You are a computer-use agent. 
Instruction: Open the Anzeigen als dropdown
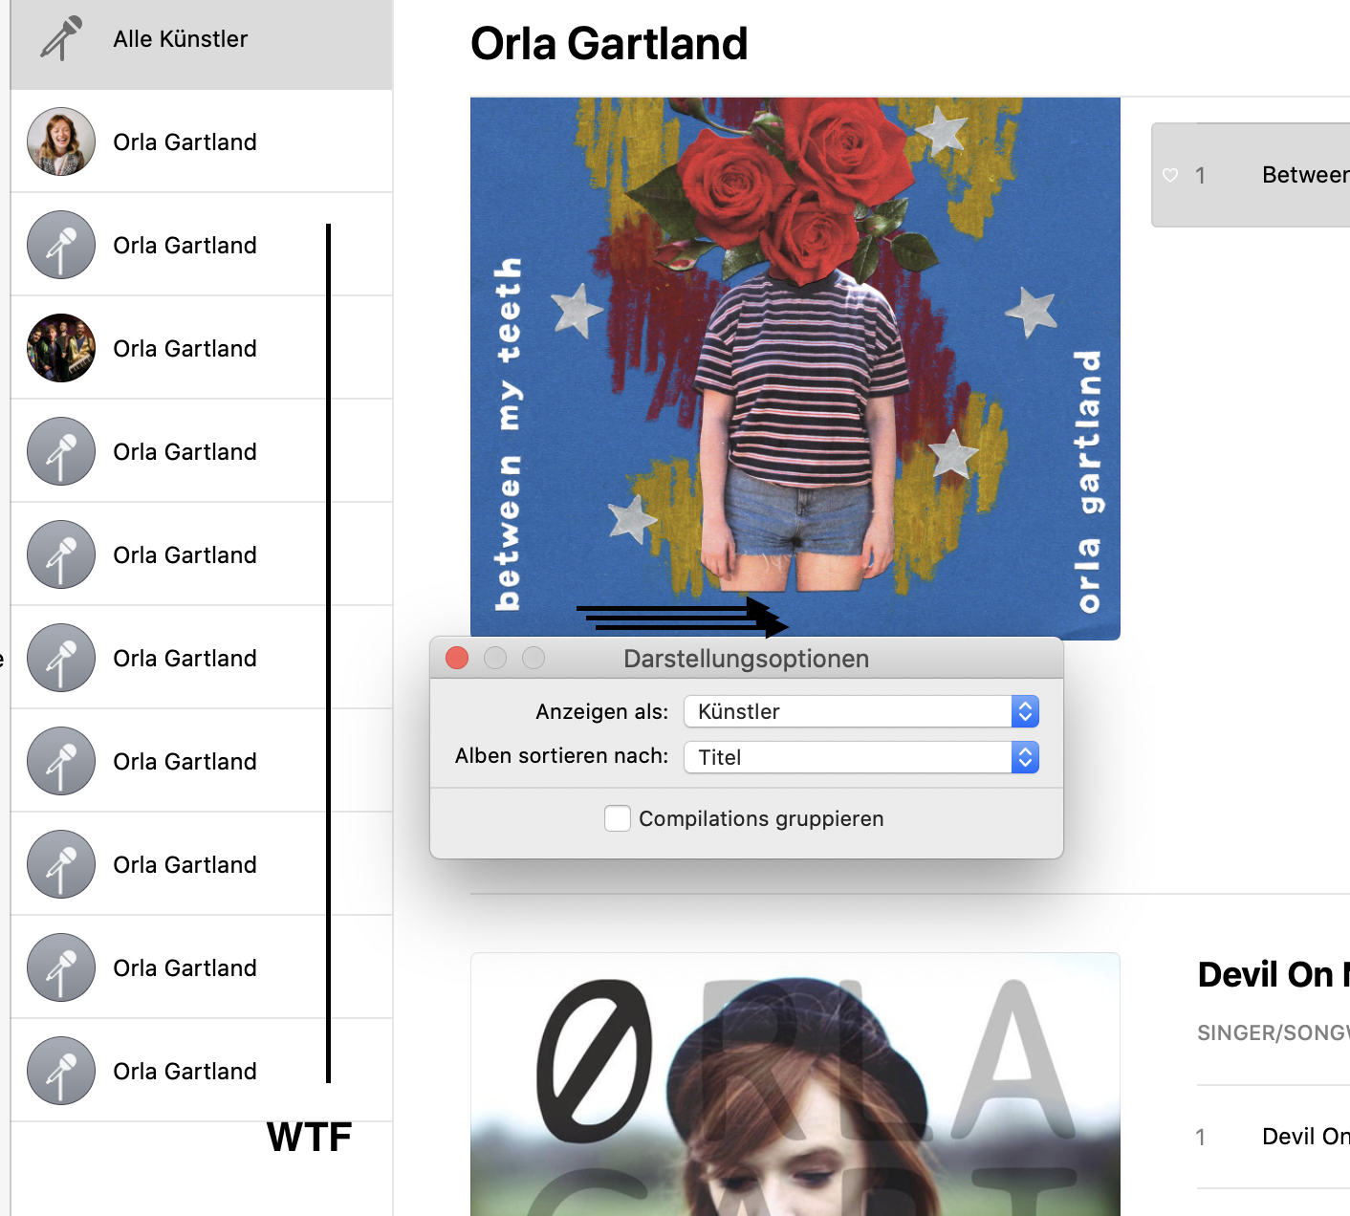click(861, 711)
